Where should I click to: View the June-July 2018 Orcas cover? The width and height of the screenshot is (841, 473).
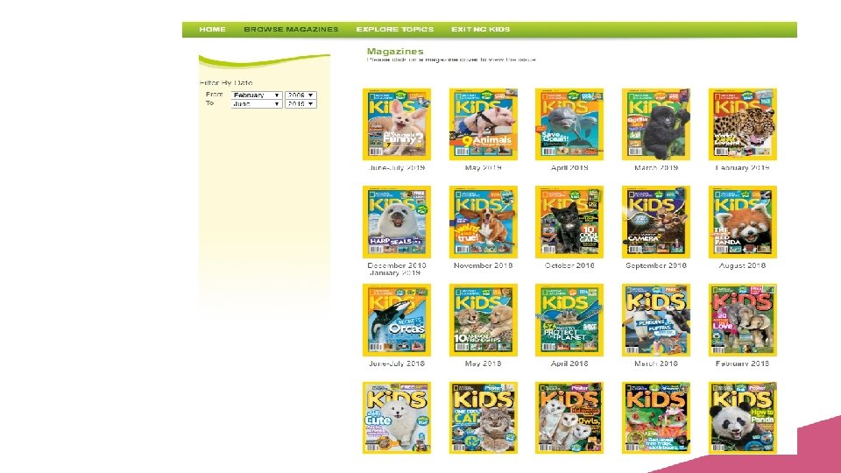pyautogui.click(x=396, y=321)
